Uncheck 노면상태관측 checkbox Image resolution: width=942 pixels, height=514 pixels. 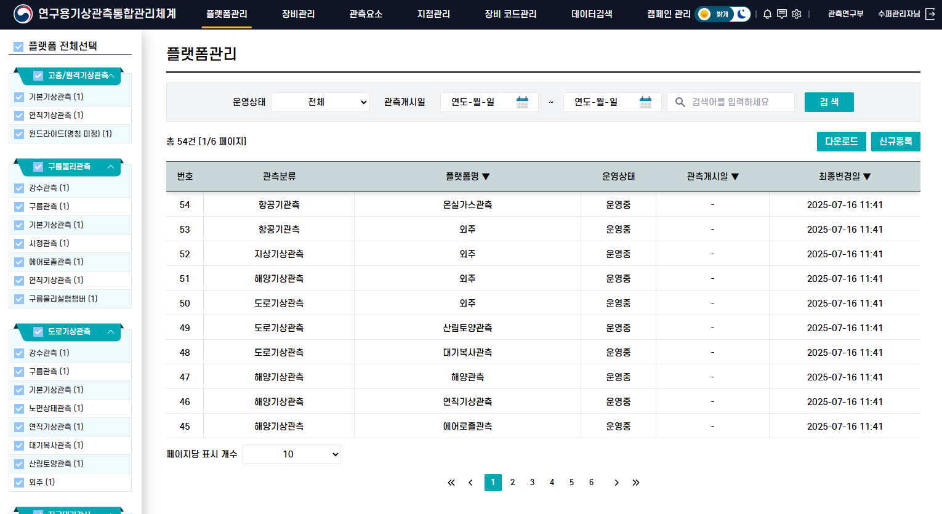click(x=19, y=409)
